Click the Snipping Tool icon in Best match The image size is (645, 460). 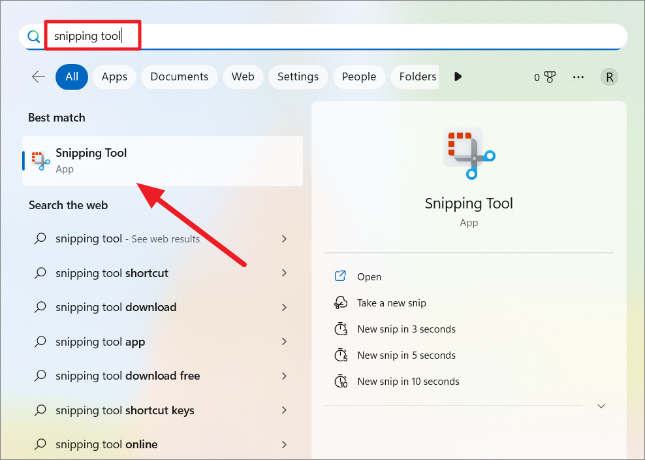click(40, 161)
